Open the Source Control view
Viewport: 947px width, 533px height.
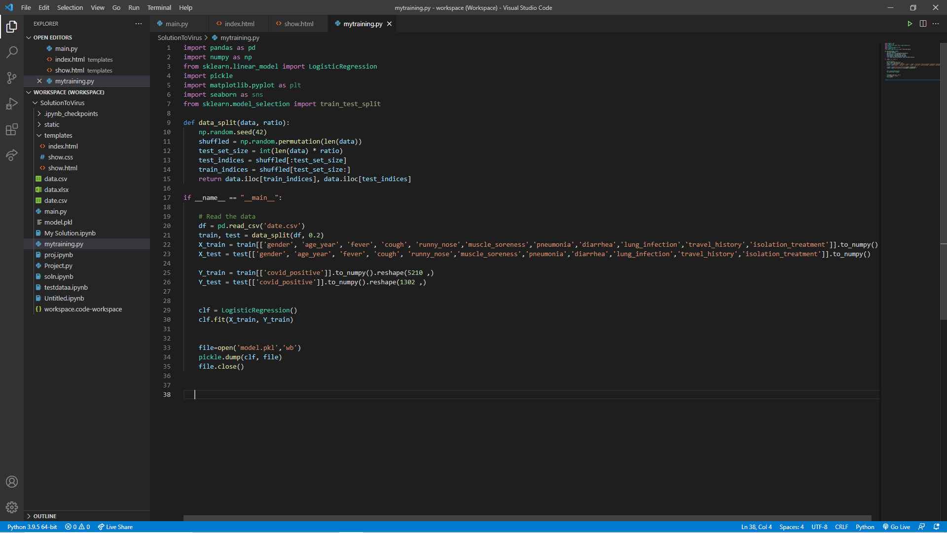[x=12, y=78]
